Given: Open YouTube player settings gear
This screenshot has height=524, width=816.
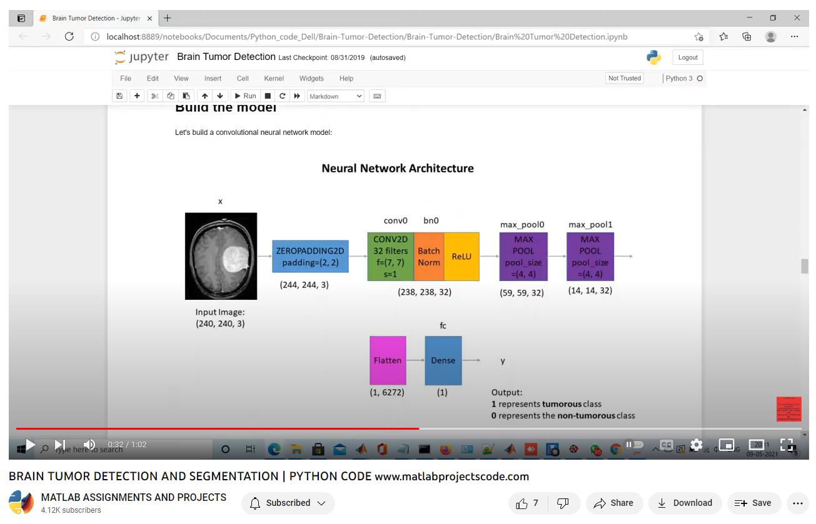Looking at the screenshot, I should [x=696, y=445].
